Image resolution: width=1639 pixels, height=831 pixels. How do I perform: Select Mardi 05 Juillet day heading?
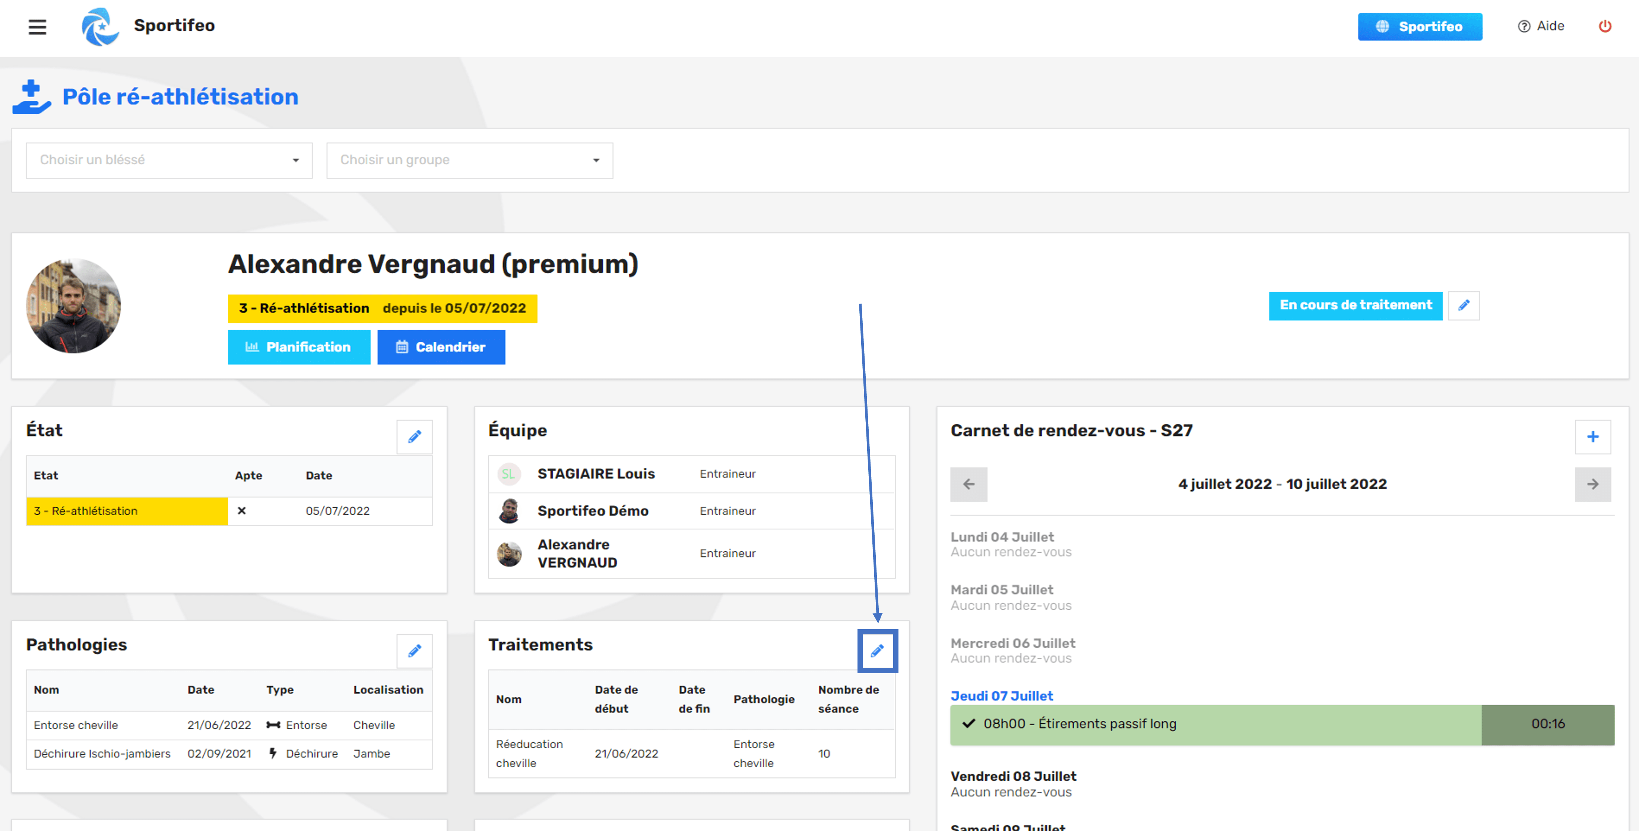[1002, 590]
